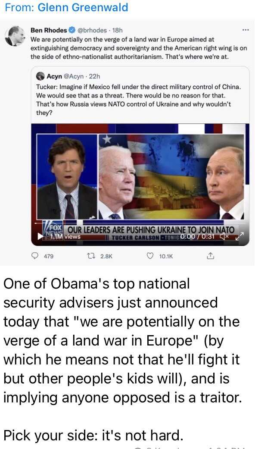Open the Glenn Greenwald sender link
The image size is (255, 449).
pos(83,7)
